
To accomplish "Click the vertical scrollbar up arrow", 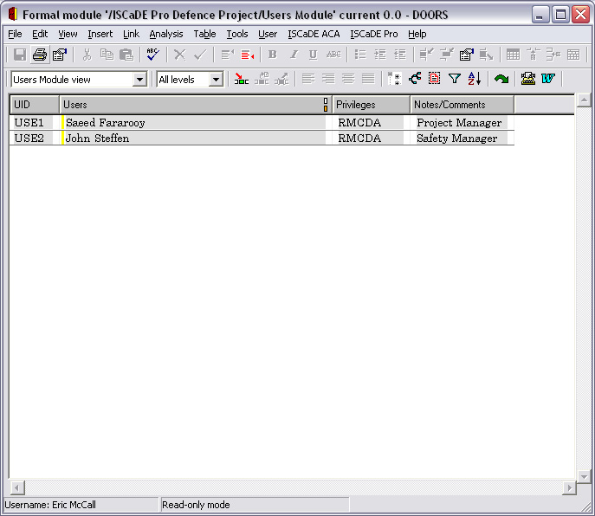I will [x=584, y=100].
